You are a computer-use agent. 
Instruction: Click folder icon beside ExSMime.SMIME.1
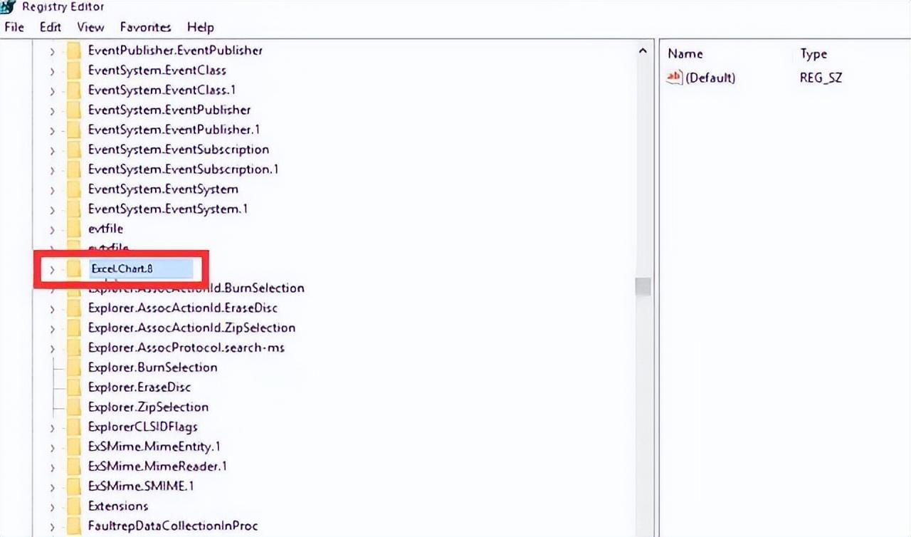coord(74,486)
